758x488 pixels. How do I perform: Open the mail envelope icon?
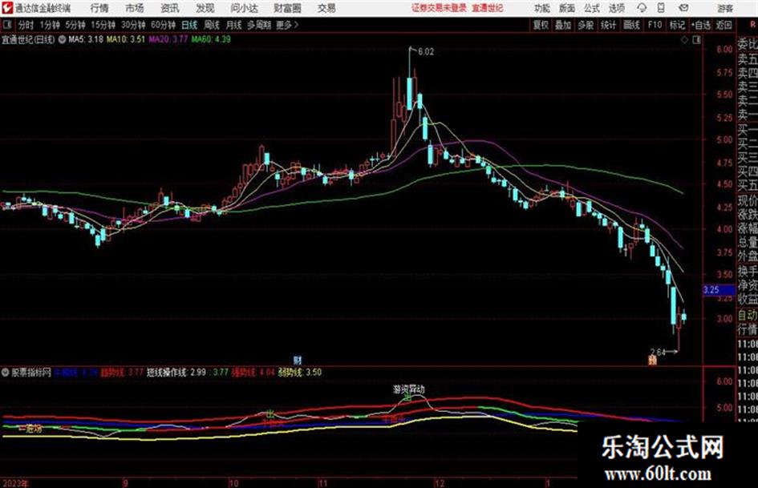pyautogui.click(x=683, y=8)
